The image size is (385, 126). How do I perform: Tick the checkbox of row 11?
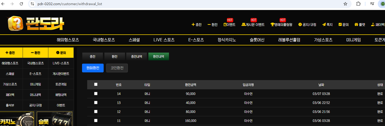96,121
